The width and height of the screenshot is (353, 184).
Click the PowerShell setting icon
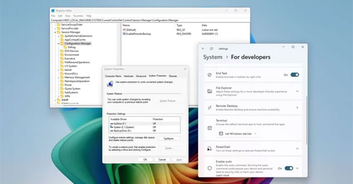(210, 148)
